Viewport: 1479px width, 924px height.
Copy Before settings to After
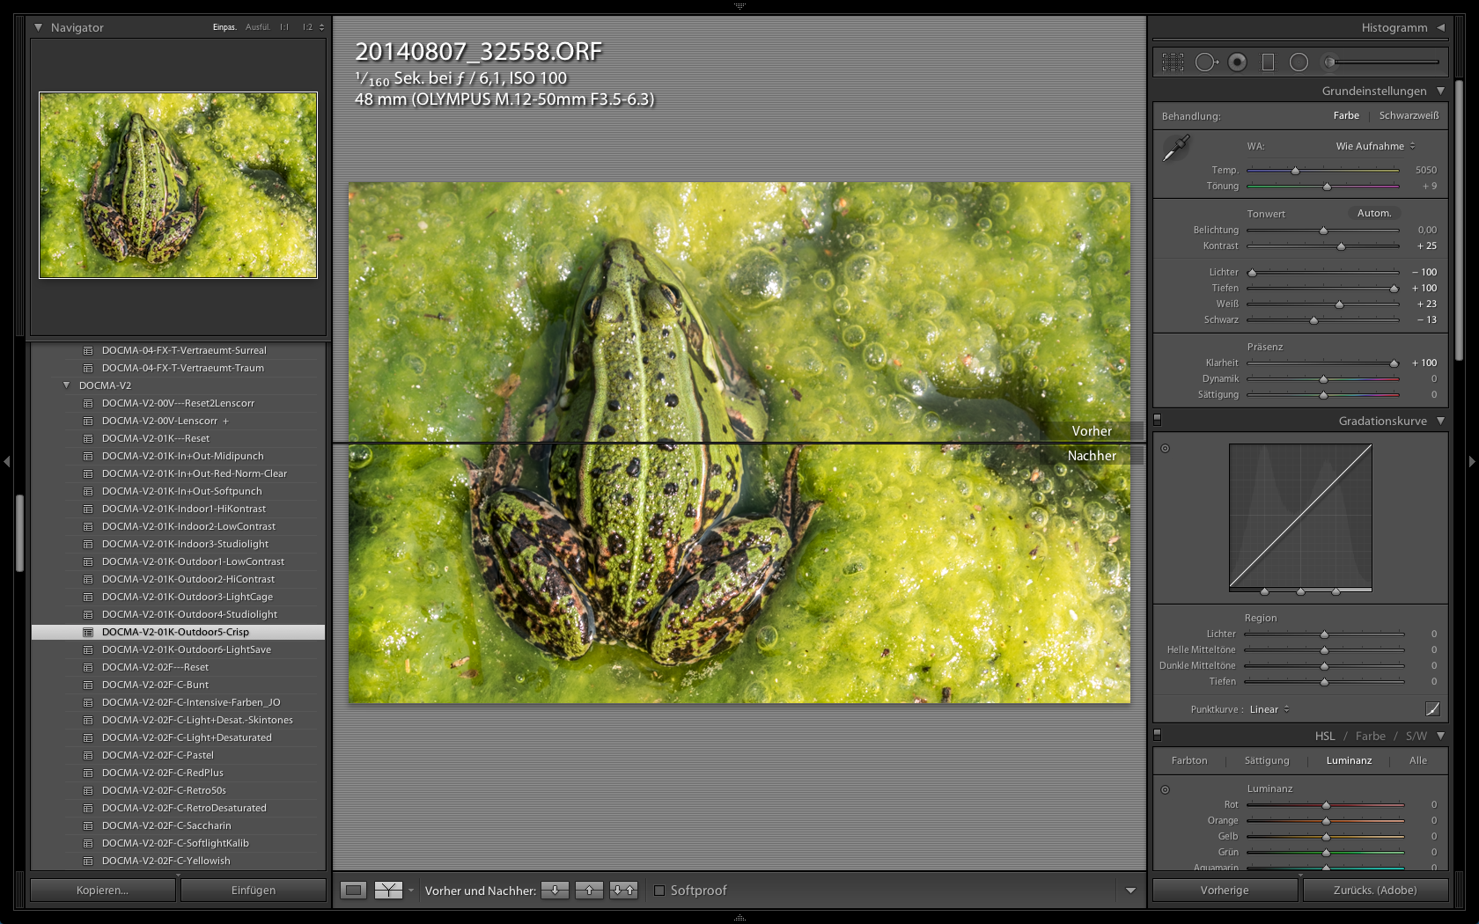pos(555,891)
